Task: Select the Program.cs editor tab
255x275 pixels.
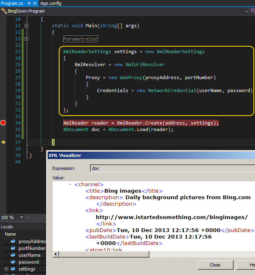Action: 12,3
